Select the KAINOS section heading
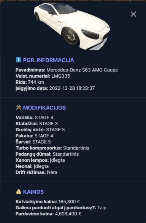Screen dimensions: 146x223 click(x=33, y=192)
